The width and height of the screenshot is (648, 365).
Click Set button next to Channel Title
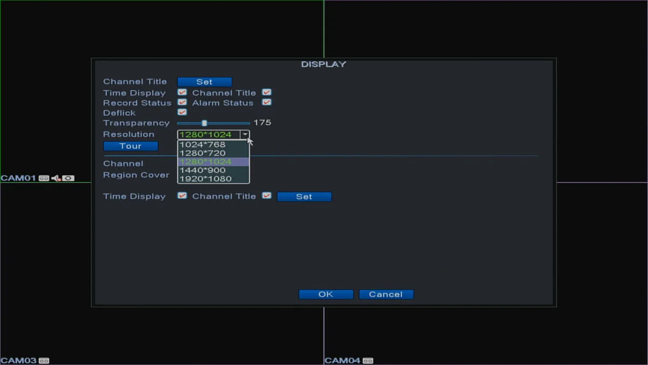205,82
